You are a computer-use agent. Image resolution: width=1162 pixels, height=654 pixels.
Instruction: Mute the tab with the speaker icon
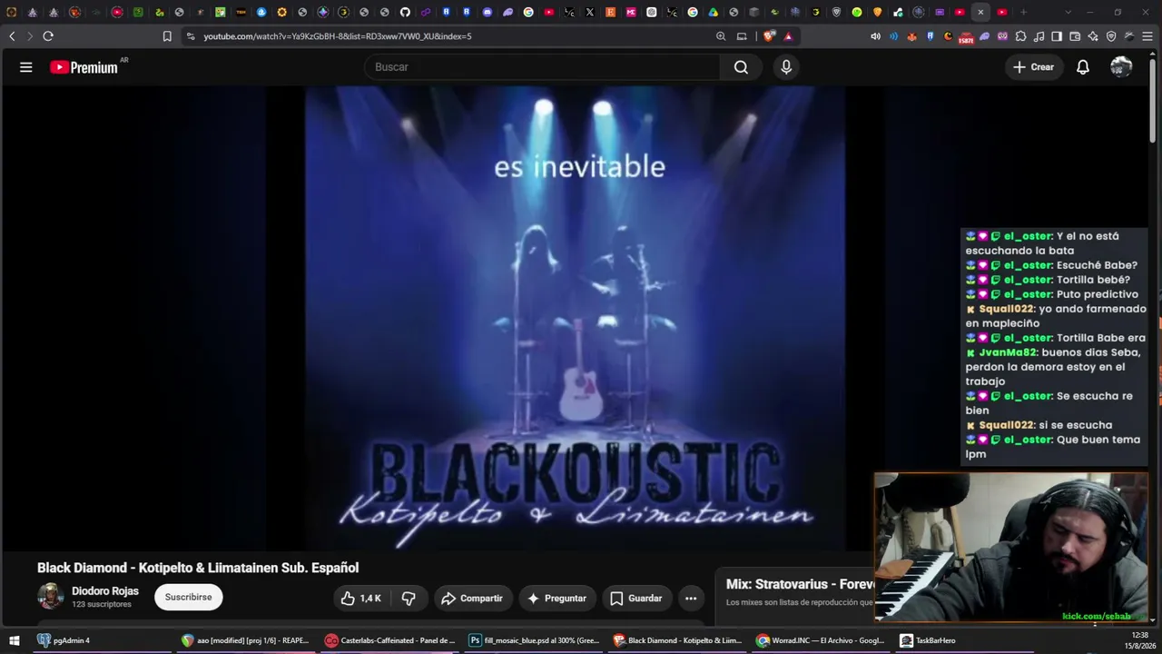pos(875,36)
